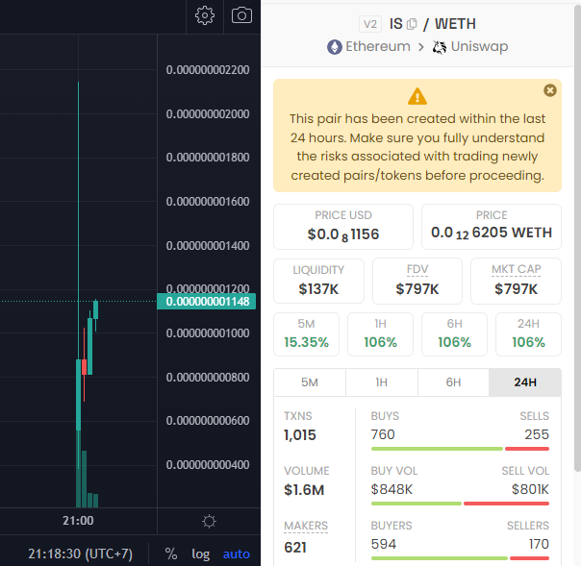Click the 0.00000002200 price axis label
The image size is (581, 566).
[208, 69]
